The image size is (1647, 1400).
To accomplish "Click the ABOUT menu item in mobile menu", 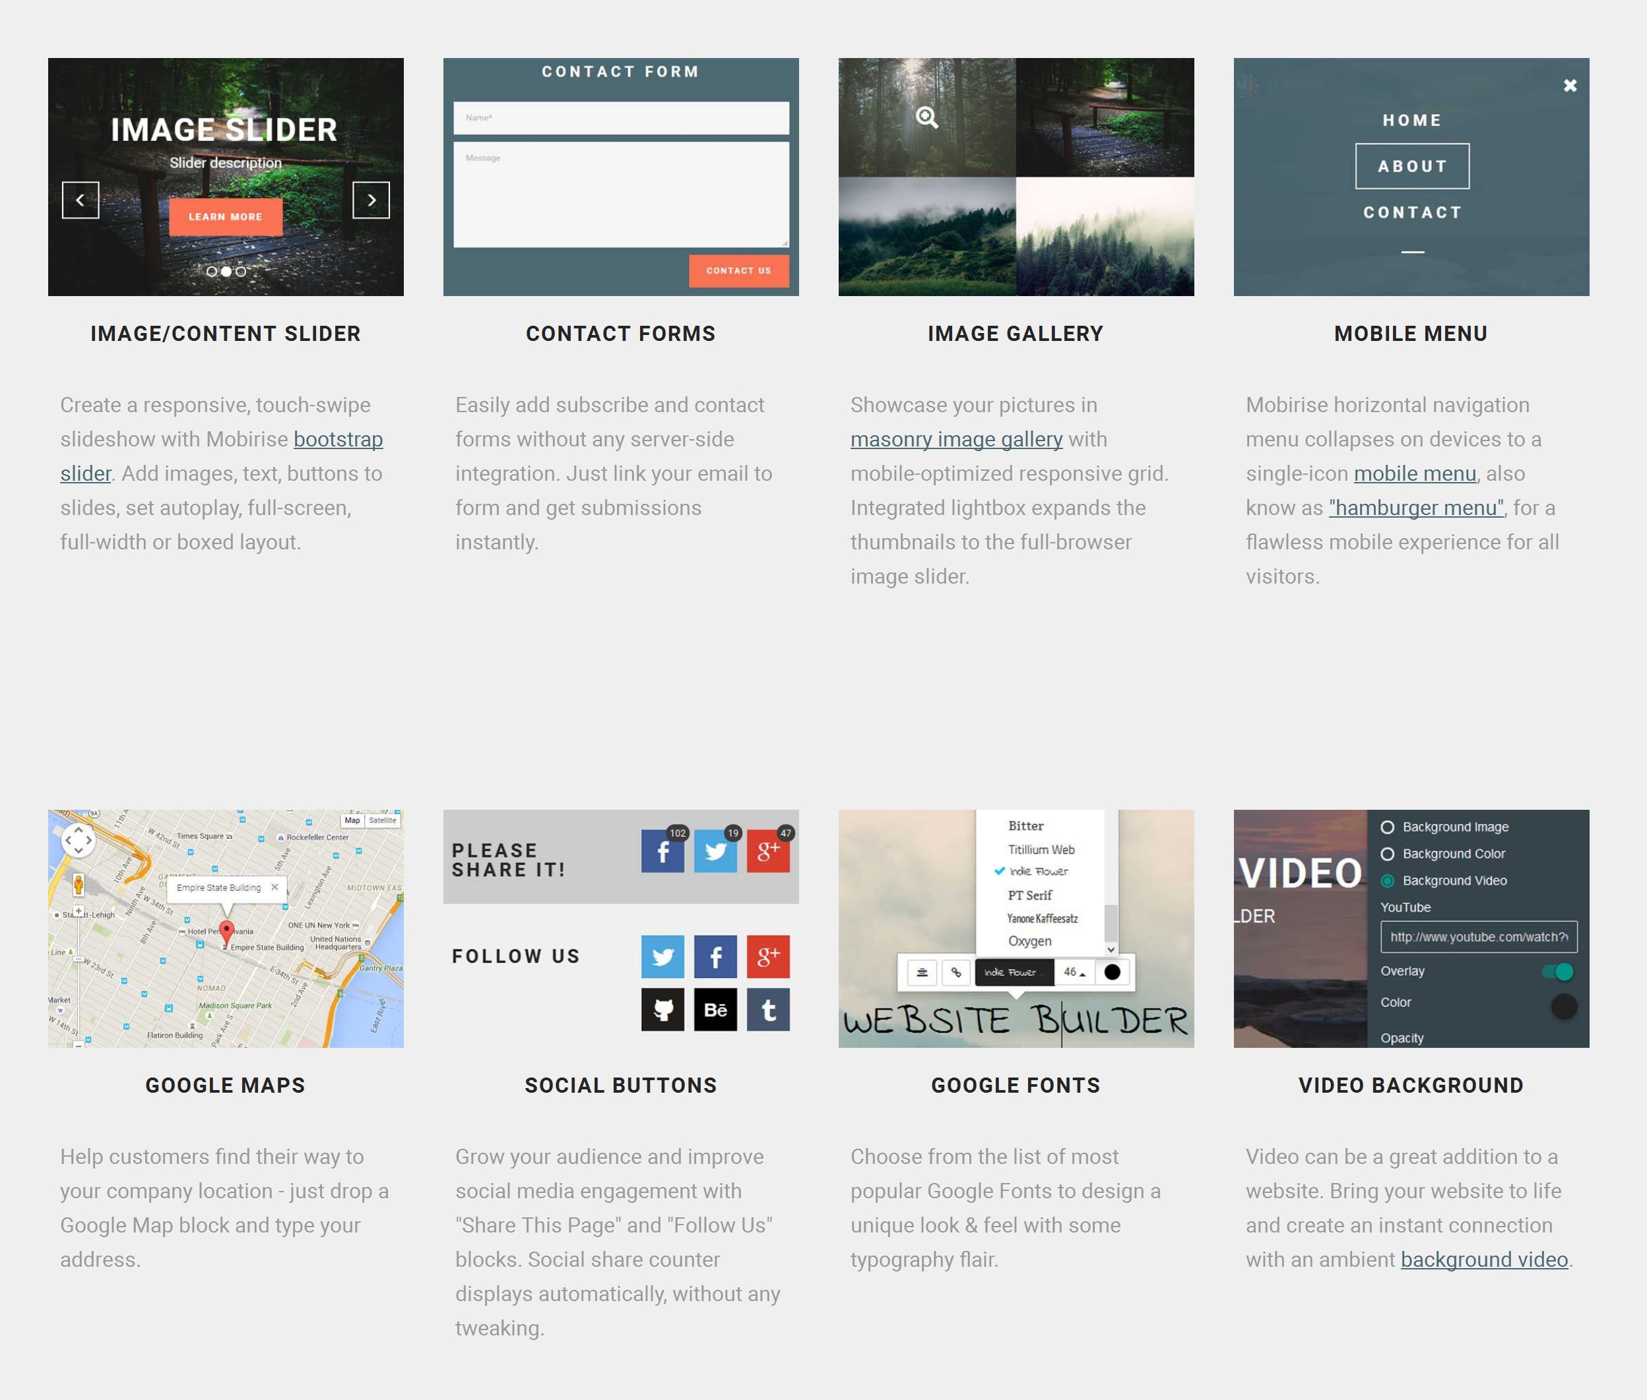I will [x=1412, y=167].
